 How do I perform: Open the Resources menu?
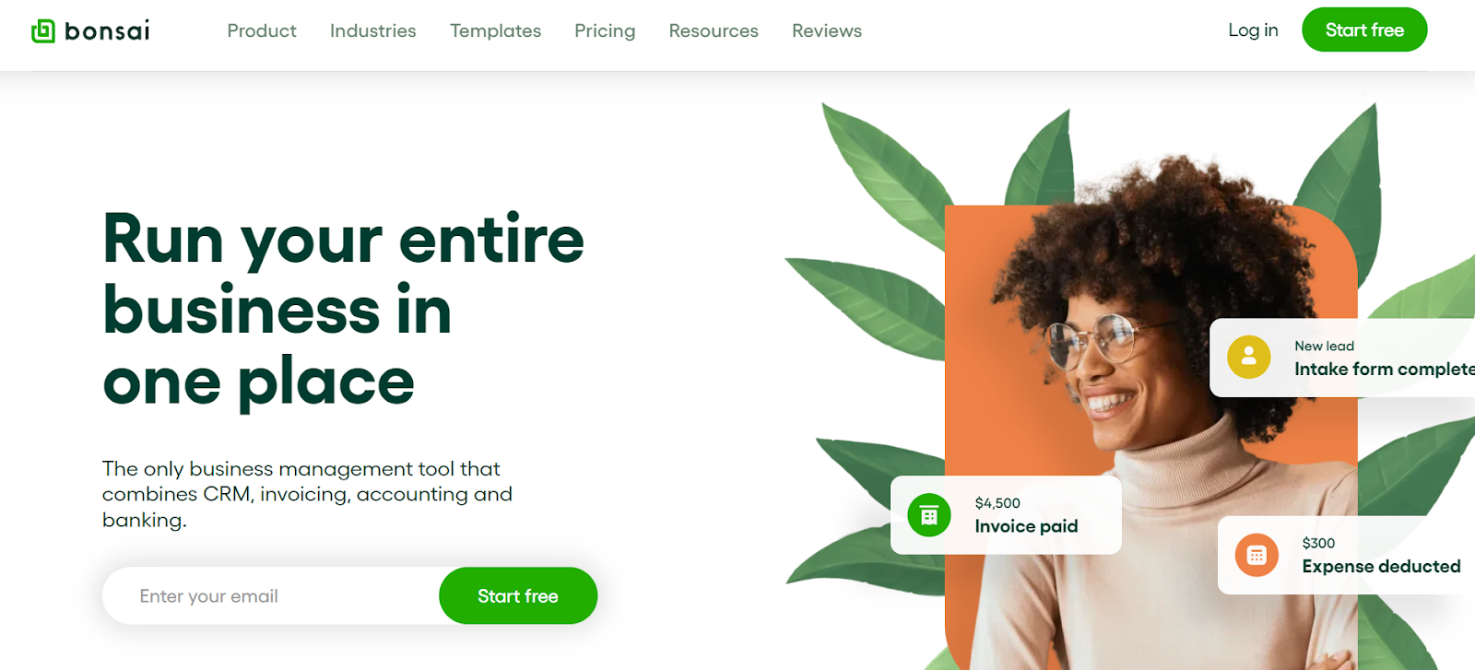714,31
